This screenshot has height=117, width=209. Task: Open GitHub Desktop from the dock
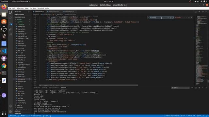4,58
